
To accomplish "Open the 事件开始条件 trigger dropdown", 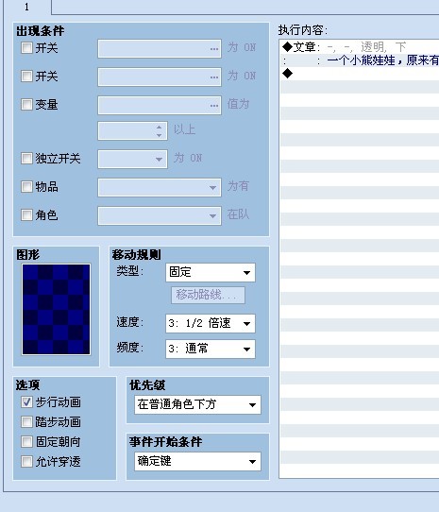I will coord(198,461).
